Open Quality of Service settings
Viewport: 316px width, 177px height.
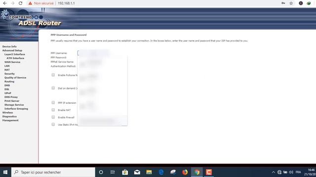pos(15,78)
